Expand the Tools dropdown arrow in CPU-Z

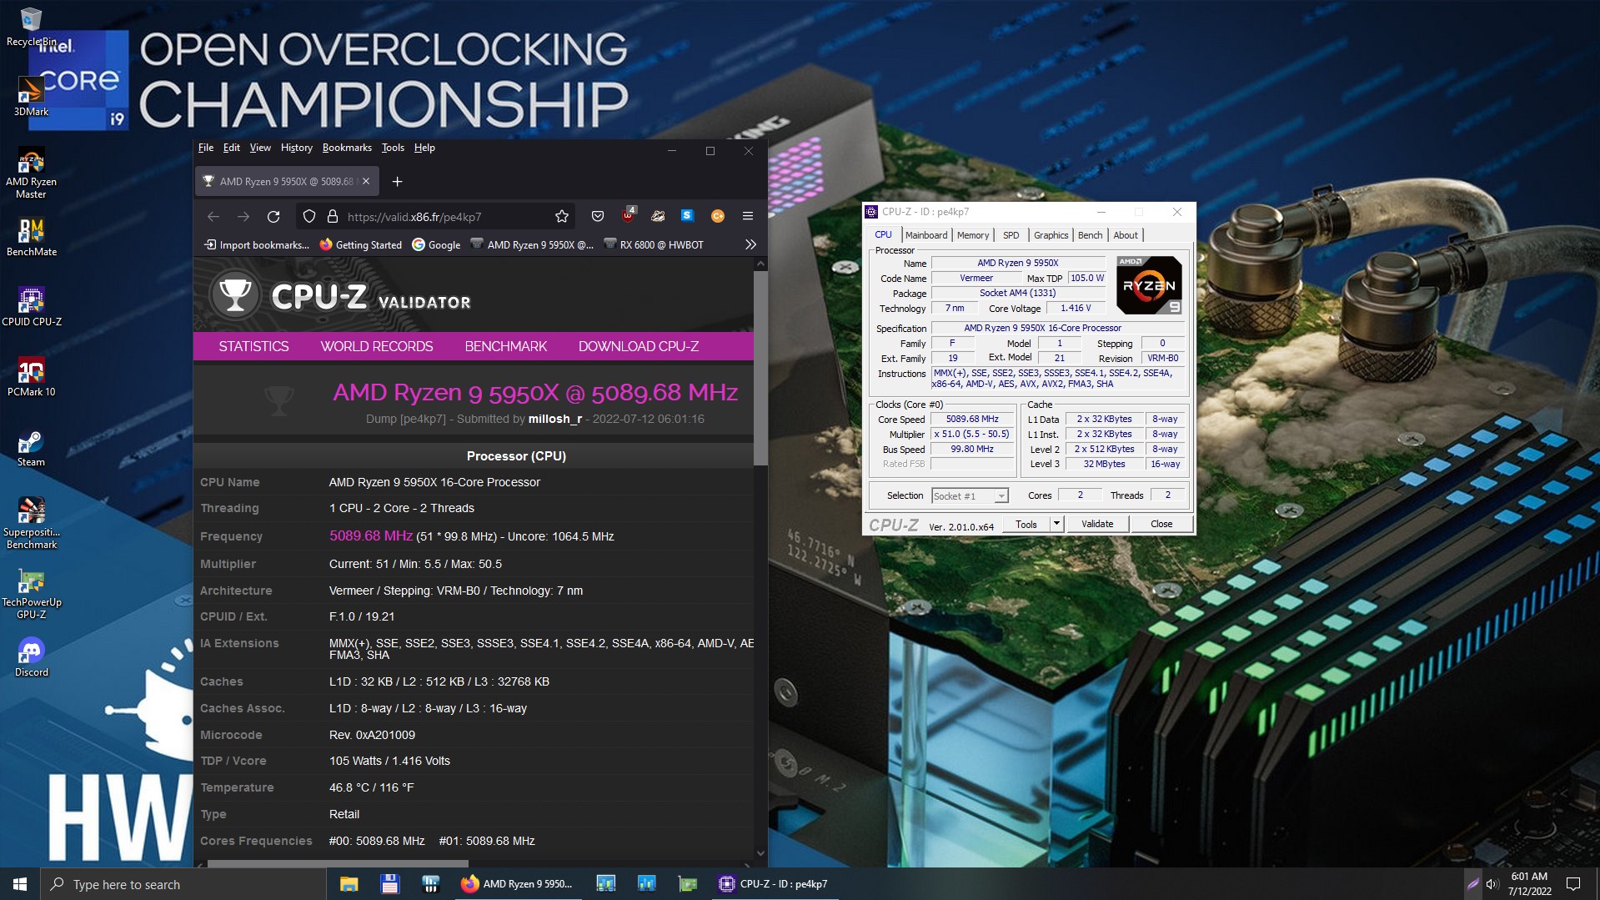click(x=1056, y=524)
